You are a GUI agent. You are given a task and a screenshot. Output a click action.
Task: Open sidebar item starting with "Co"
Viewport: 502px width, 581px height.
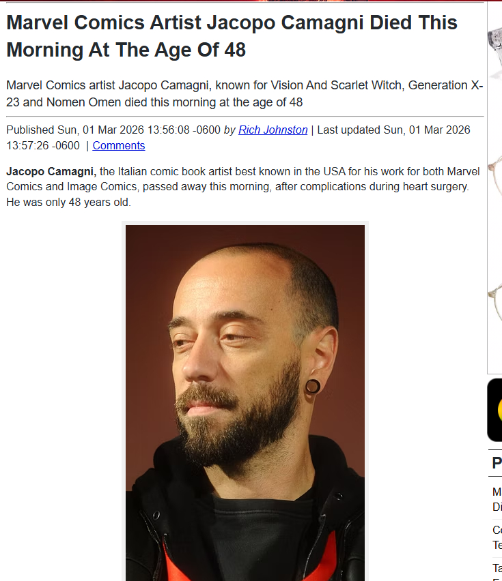[497, 537]
